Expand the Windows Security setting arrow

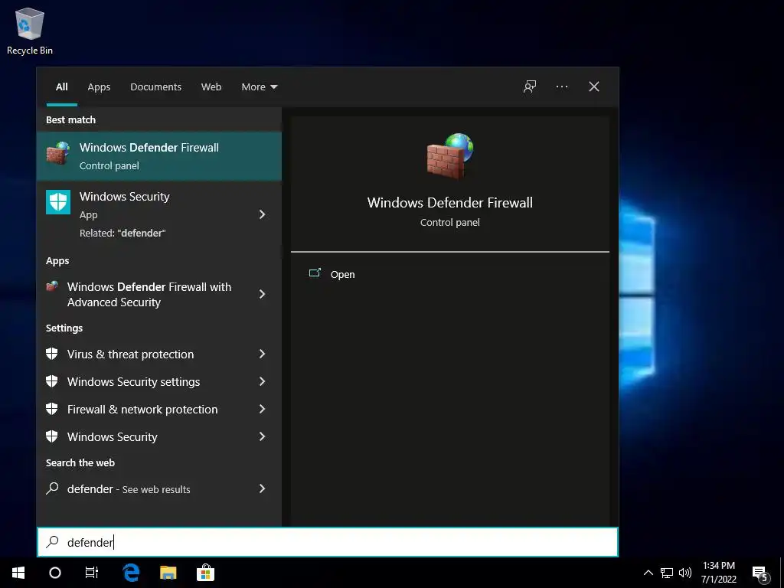tap(262, 436)
